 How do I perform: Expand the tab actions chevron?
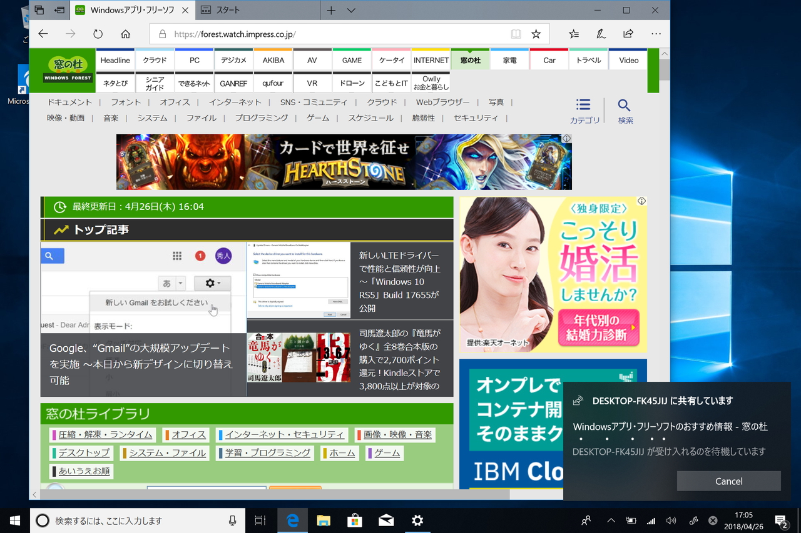click(350, 10)
